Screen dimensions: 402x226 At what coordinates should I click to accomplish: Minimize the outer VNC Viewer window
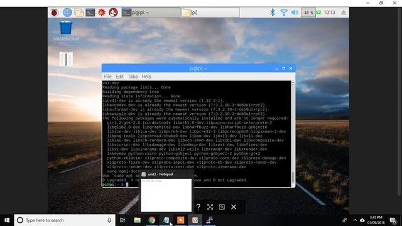point(368,3)
